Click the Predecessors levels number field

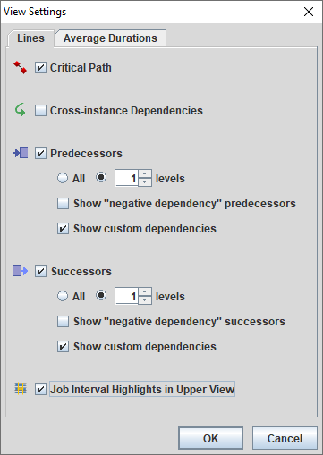[x=126, y=178]
